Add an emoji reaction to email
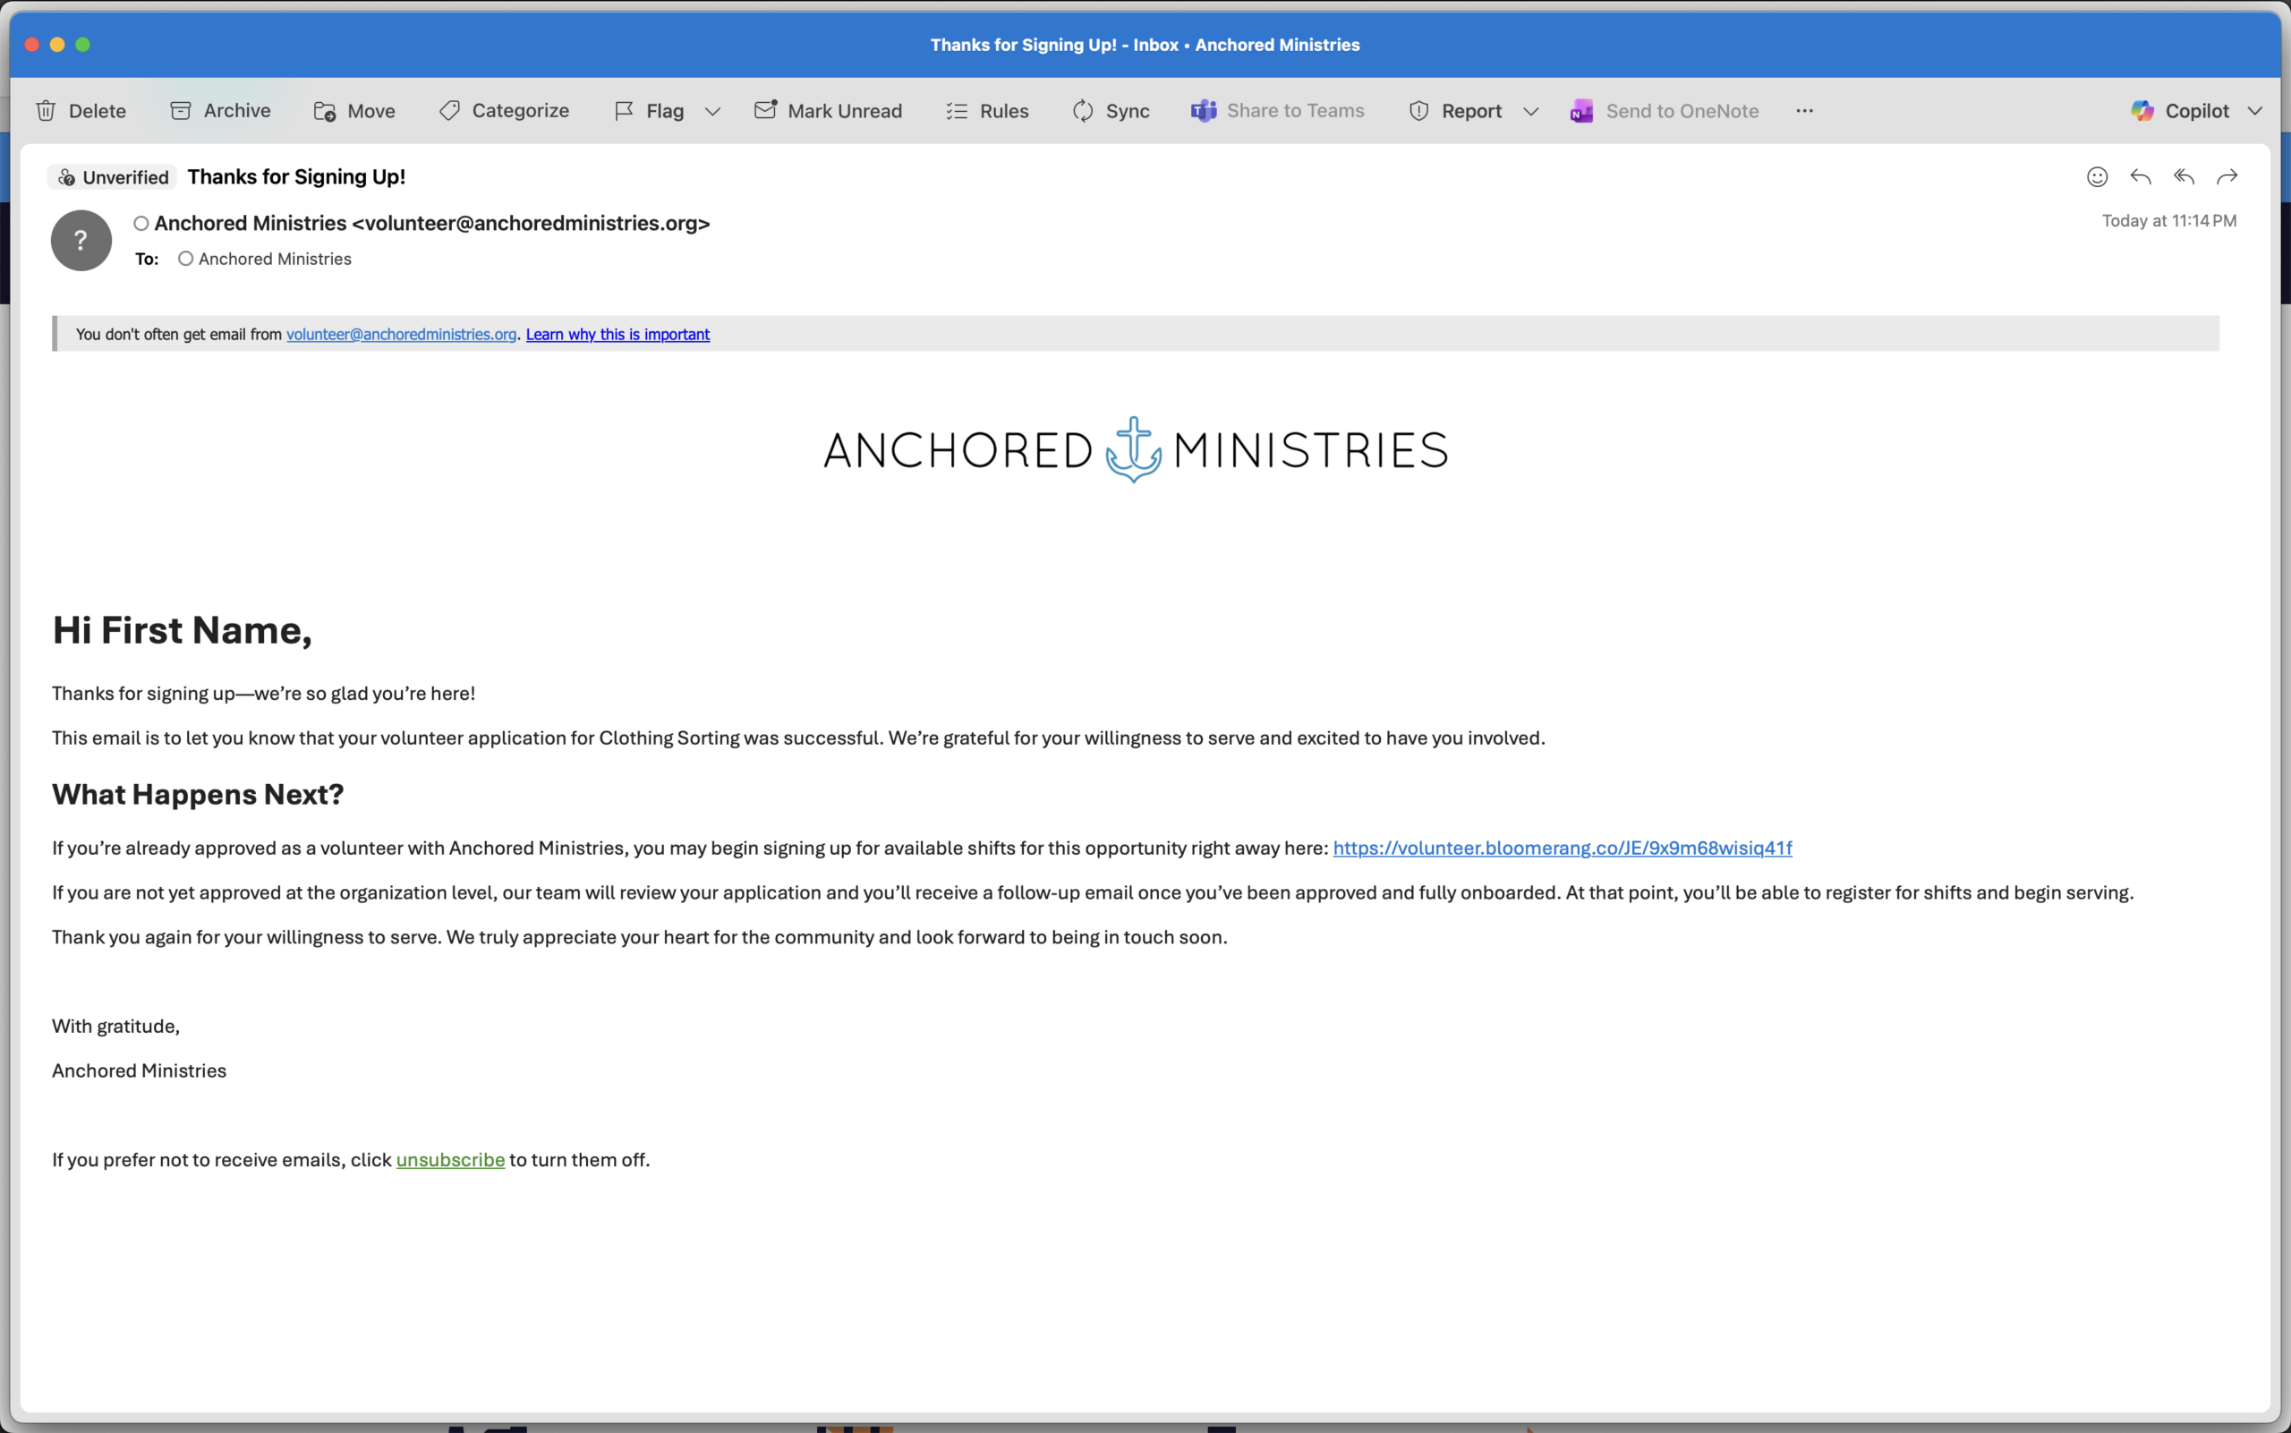2291x1433 pixels. click(x=2097, y=177)
